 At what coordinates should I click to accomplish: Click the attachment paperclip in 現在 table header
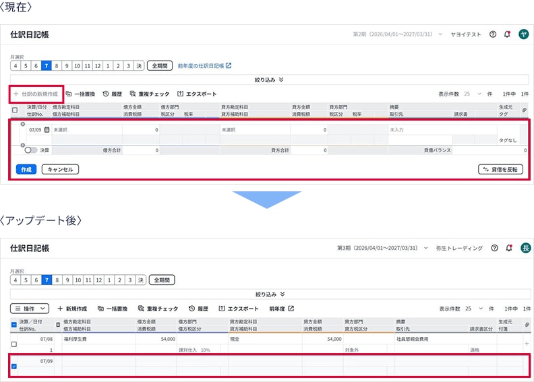[x=525, y=110]
